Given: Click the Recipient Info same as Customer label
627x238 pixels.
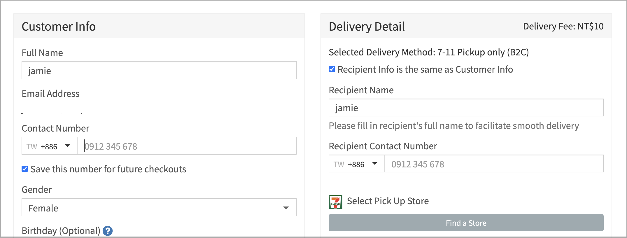Looking at the screenshot, I should coord(425,69).
